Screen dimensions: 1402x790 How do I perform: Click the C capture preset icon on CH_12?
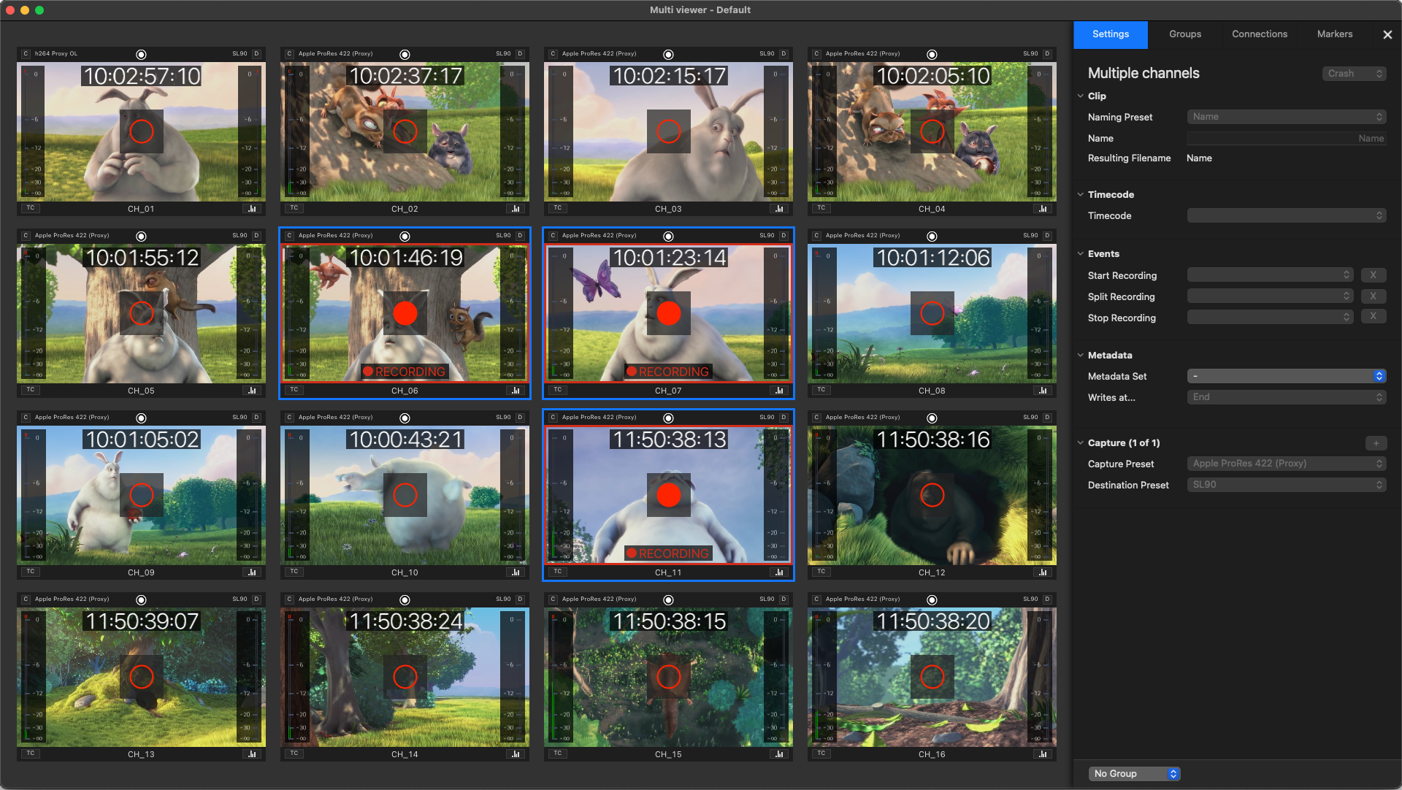(816, 418)
